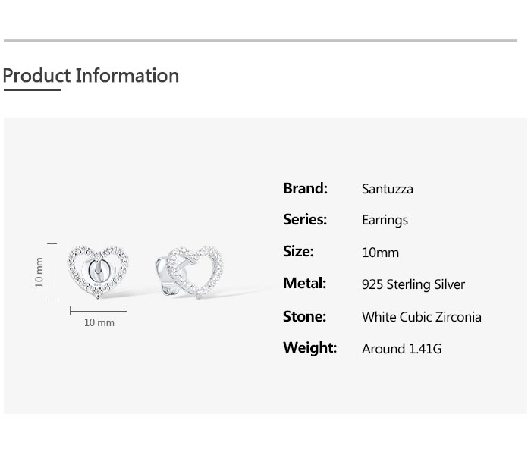
Task: Click the Size: label
Action: pyautogui.click(x=298, y=252)
